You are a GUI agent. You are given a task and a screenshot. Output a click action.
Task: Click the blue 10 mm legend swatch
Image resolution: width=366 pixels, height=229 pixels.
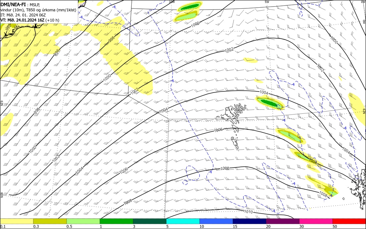pos(216,221)
